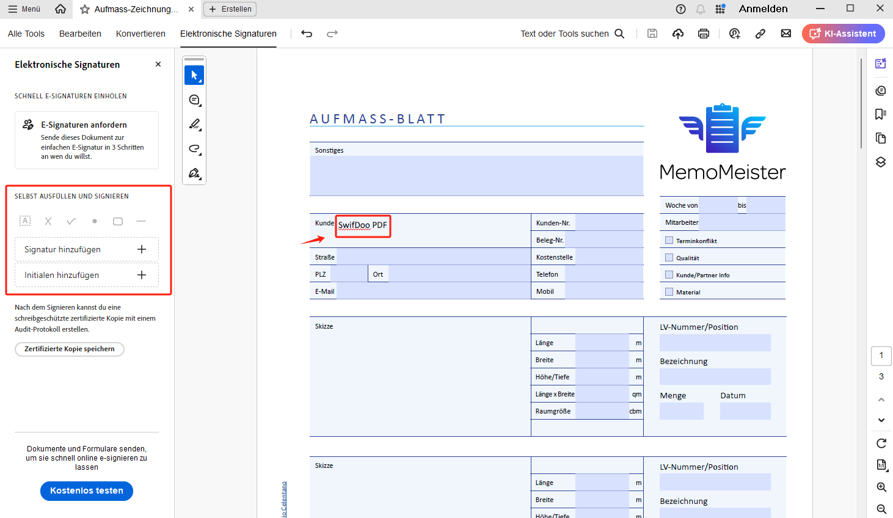
Task: Click Text oder Tools suchen search
Action: click(572, 34)
